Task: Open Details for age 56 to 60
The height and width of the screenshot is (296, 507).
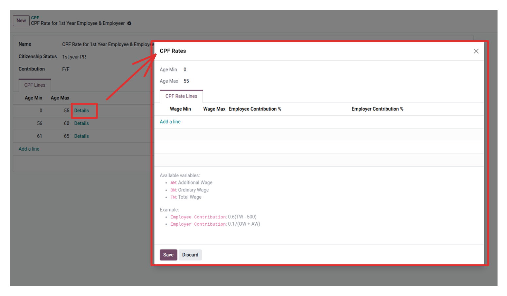Action: tap(81, 123)
